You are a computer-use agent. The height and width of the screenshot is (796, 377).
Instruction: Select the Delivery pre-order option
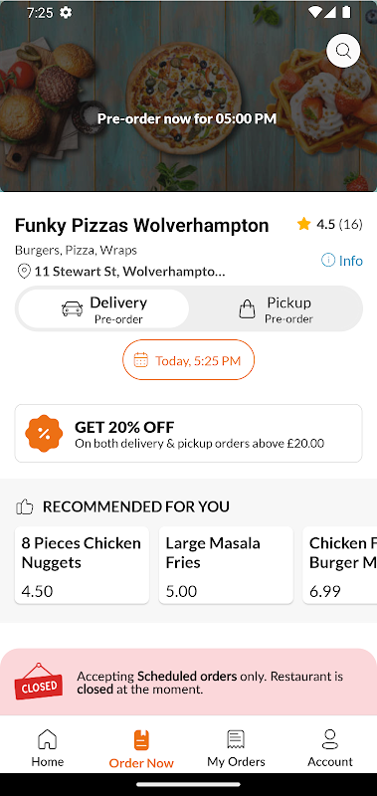pos(104,308)
